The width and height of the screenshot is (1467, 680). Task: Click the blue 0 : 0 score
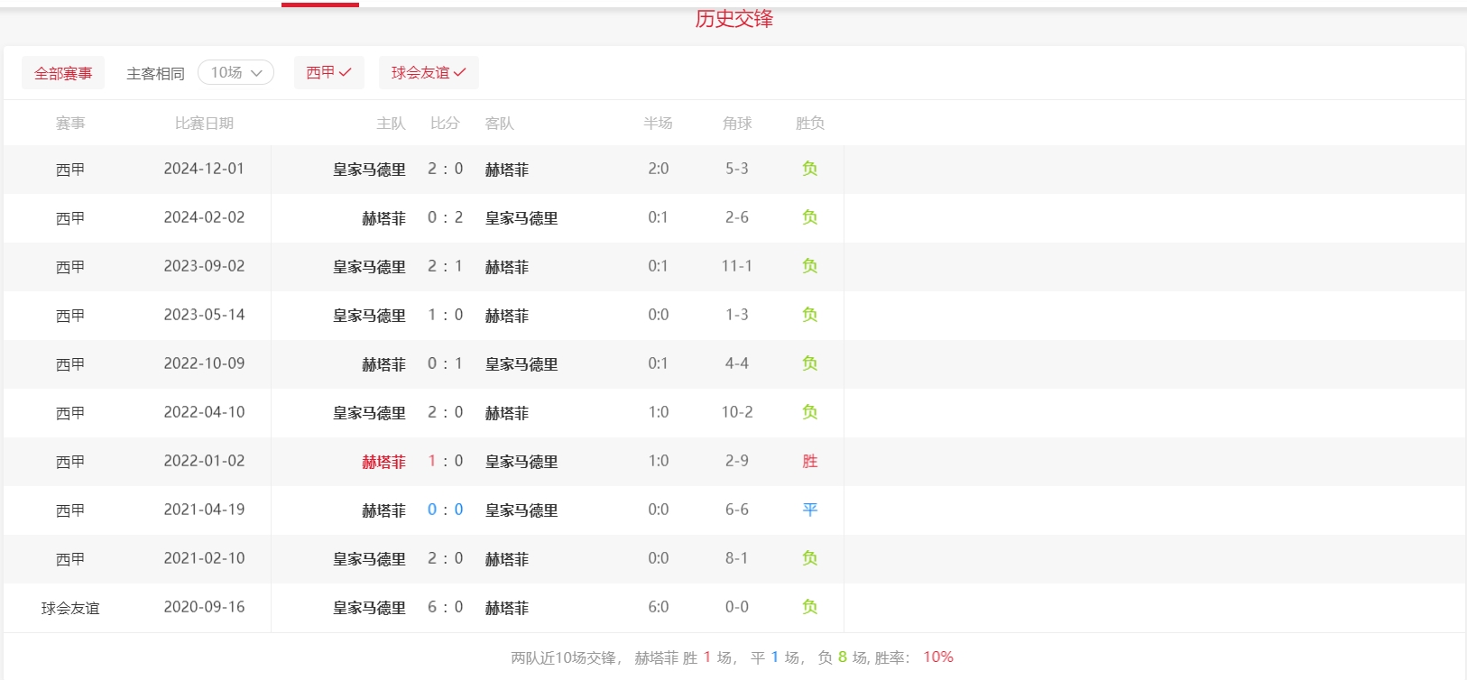(x=445, y=510)
